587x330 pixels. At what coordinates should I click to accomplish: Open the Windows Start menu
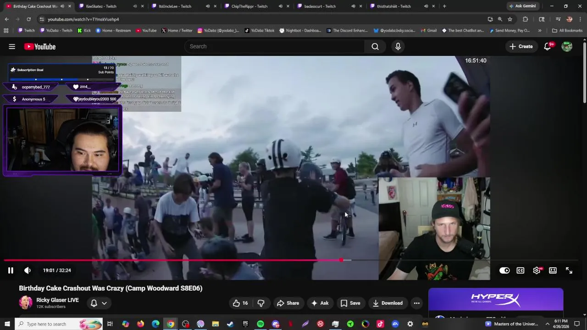(7, 324)
